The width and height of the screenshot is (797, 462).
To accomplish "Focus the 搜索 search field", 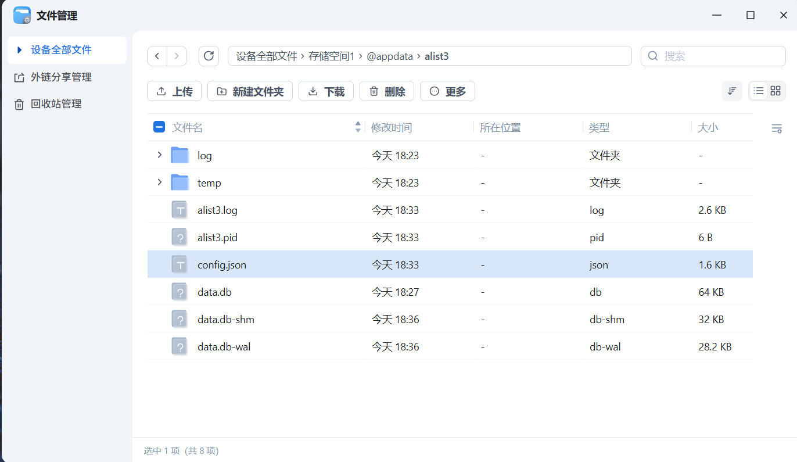I will point(714,56).
